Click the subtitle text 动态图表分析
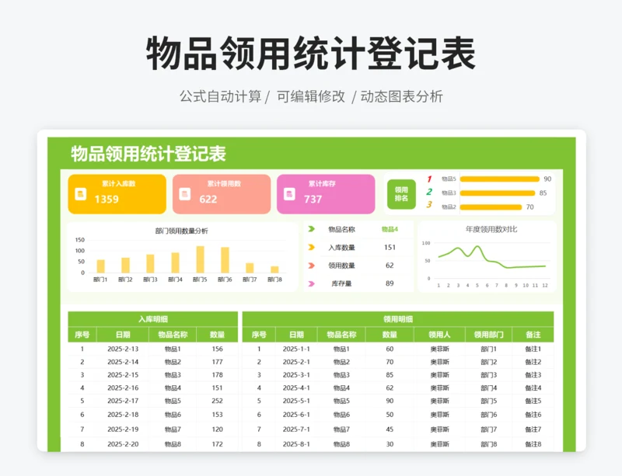The height and width of the screenshot is (476, 622). 401,96
